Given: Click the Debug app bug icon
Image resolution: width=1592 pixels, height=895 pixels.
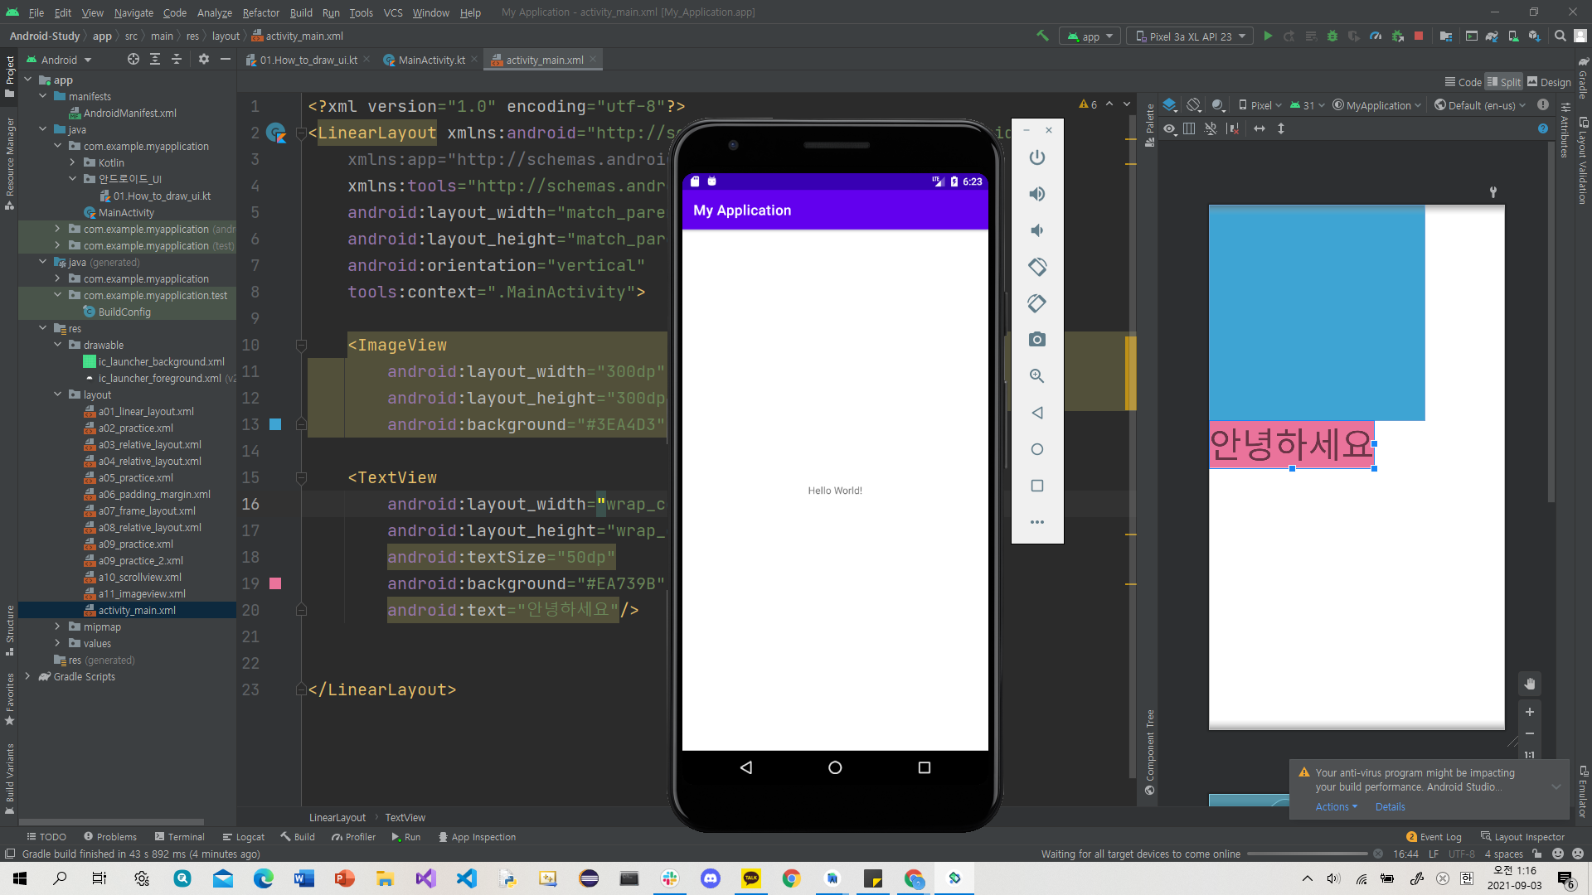Looking at the screenshot, I should (1332, 36).
